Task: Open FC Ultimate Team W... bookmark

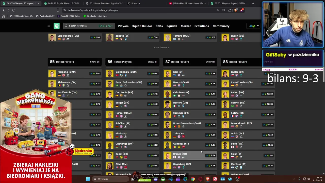Action: (x=22, y=16)
